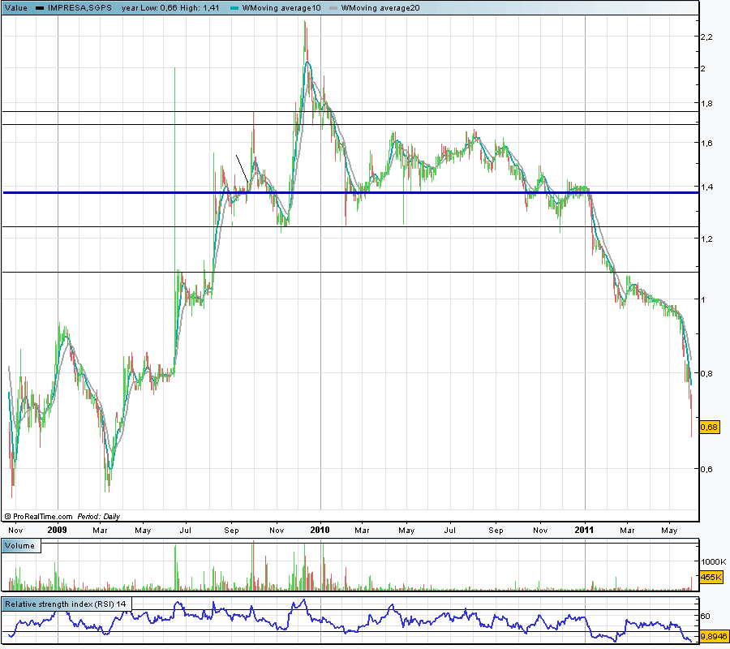Click the Period: Daily label
This screenshot has height=649, width=730.
coord(98,516)
